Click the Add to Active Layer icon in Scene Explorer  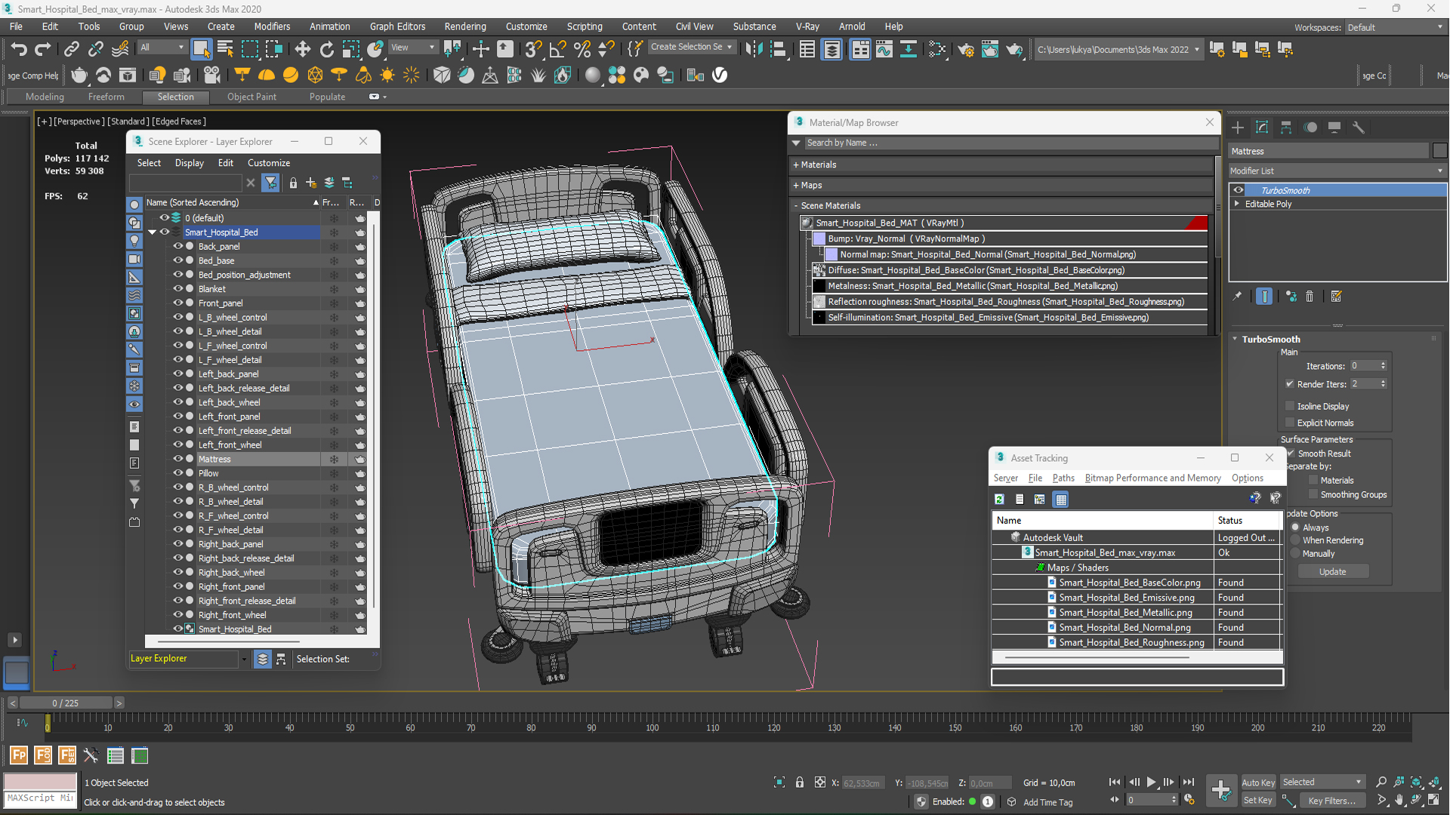tap(311, 183)
